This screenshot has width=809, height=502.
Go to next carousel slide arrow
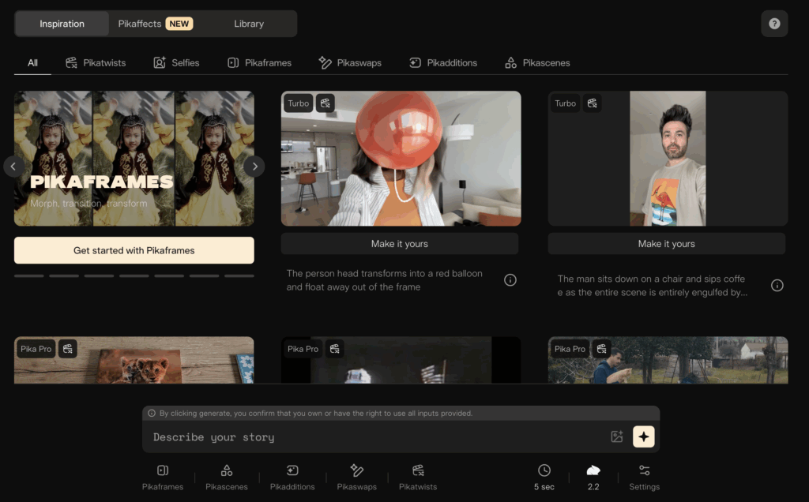pyautogui.click(x=254, y=167)
